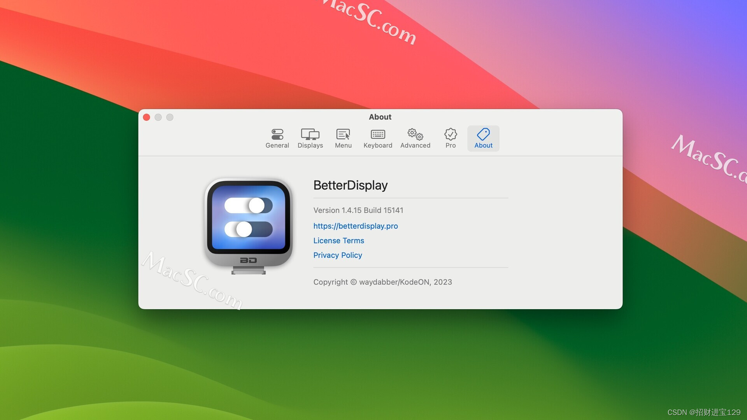This screenshot has height=420, width=747.
Task: Open BetterDisplay official website link
Action: point(356,225)
